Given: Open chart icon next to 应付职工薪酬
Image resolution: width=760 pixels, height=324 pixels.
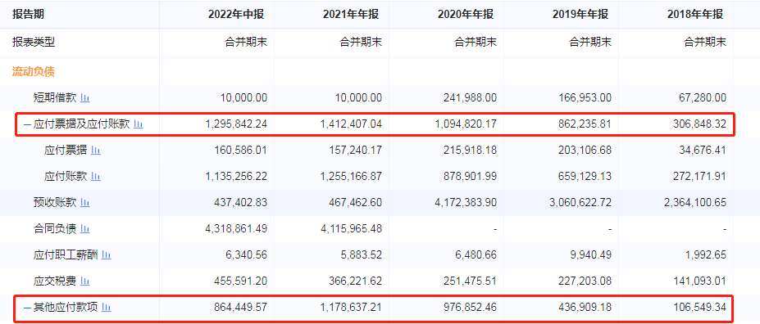Looking at the screenshot, I should (107, 254).
